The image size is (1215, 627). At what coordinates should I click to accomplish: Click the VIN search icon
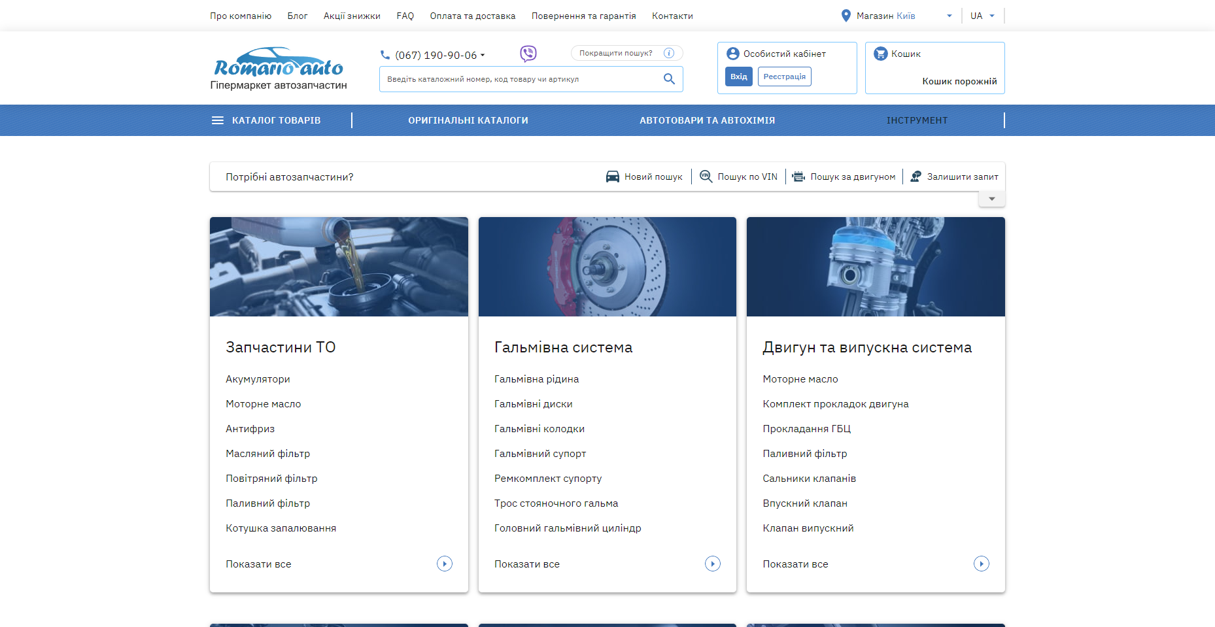pyautogui.click(x=706, y=177)
